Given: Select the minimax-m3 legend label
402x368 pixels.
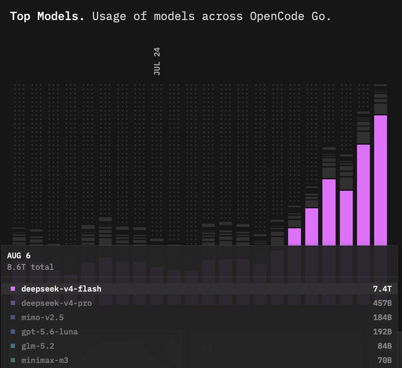Looking at the screenshot, I should point(44,360).
